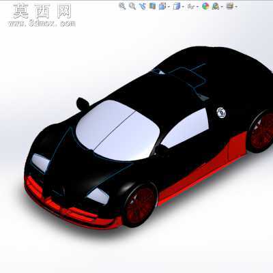Click the Display Style cube icon
Image resolution: width=273 pixels, height=273 pixels.
coord(177,6)
